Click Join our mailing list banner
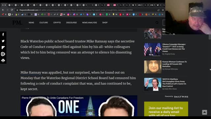 pyautogui.click(x=166, y=109)
